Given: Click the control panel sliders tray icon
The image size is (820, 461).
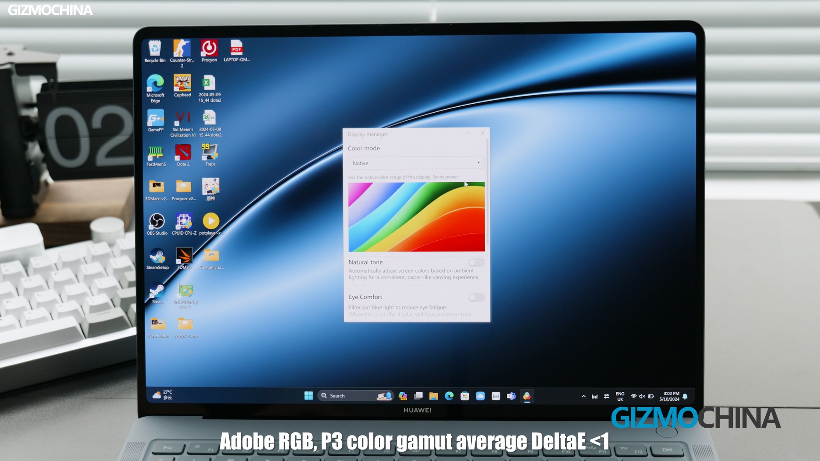Looking at the screenshot, I should point(606,397).
